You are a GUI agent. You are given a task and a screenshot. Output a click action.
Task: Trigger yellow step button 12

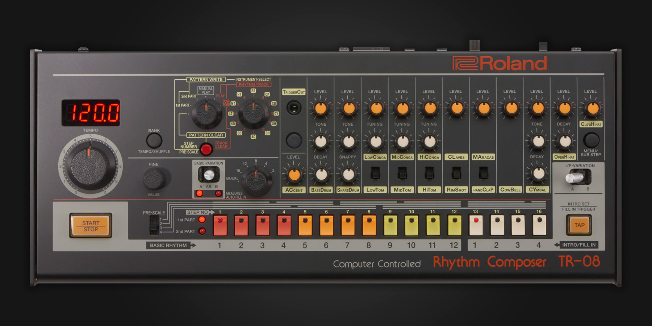coord(454,225)
